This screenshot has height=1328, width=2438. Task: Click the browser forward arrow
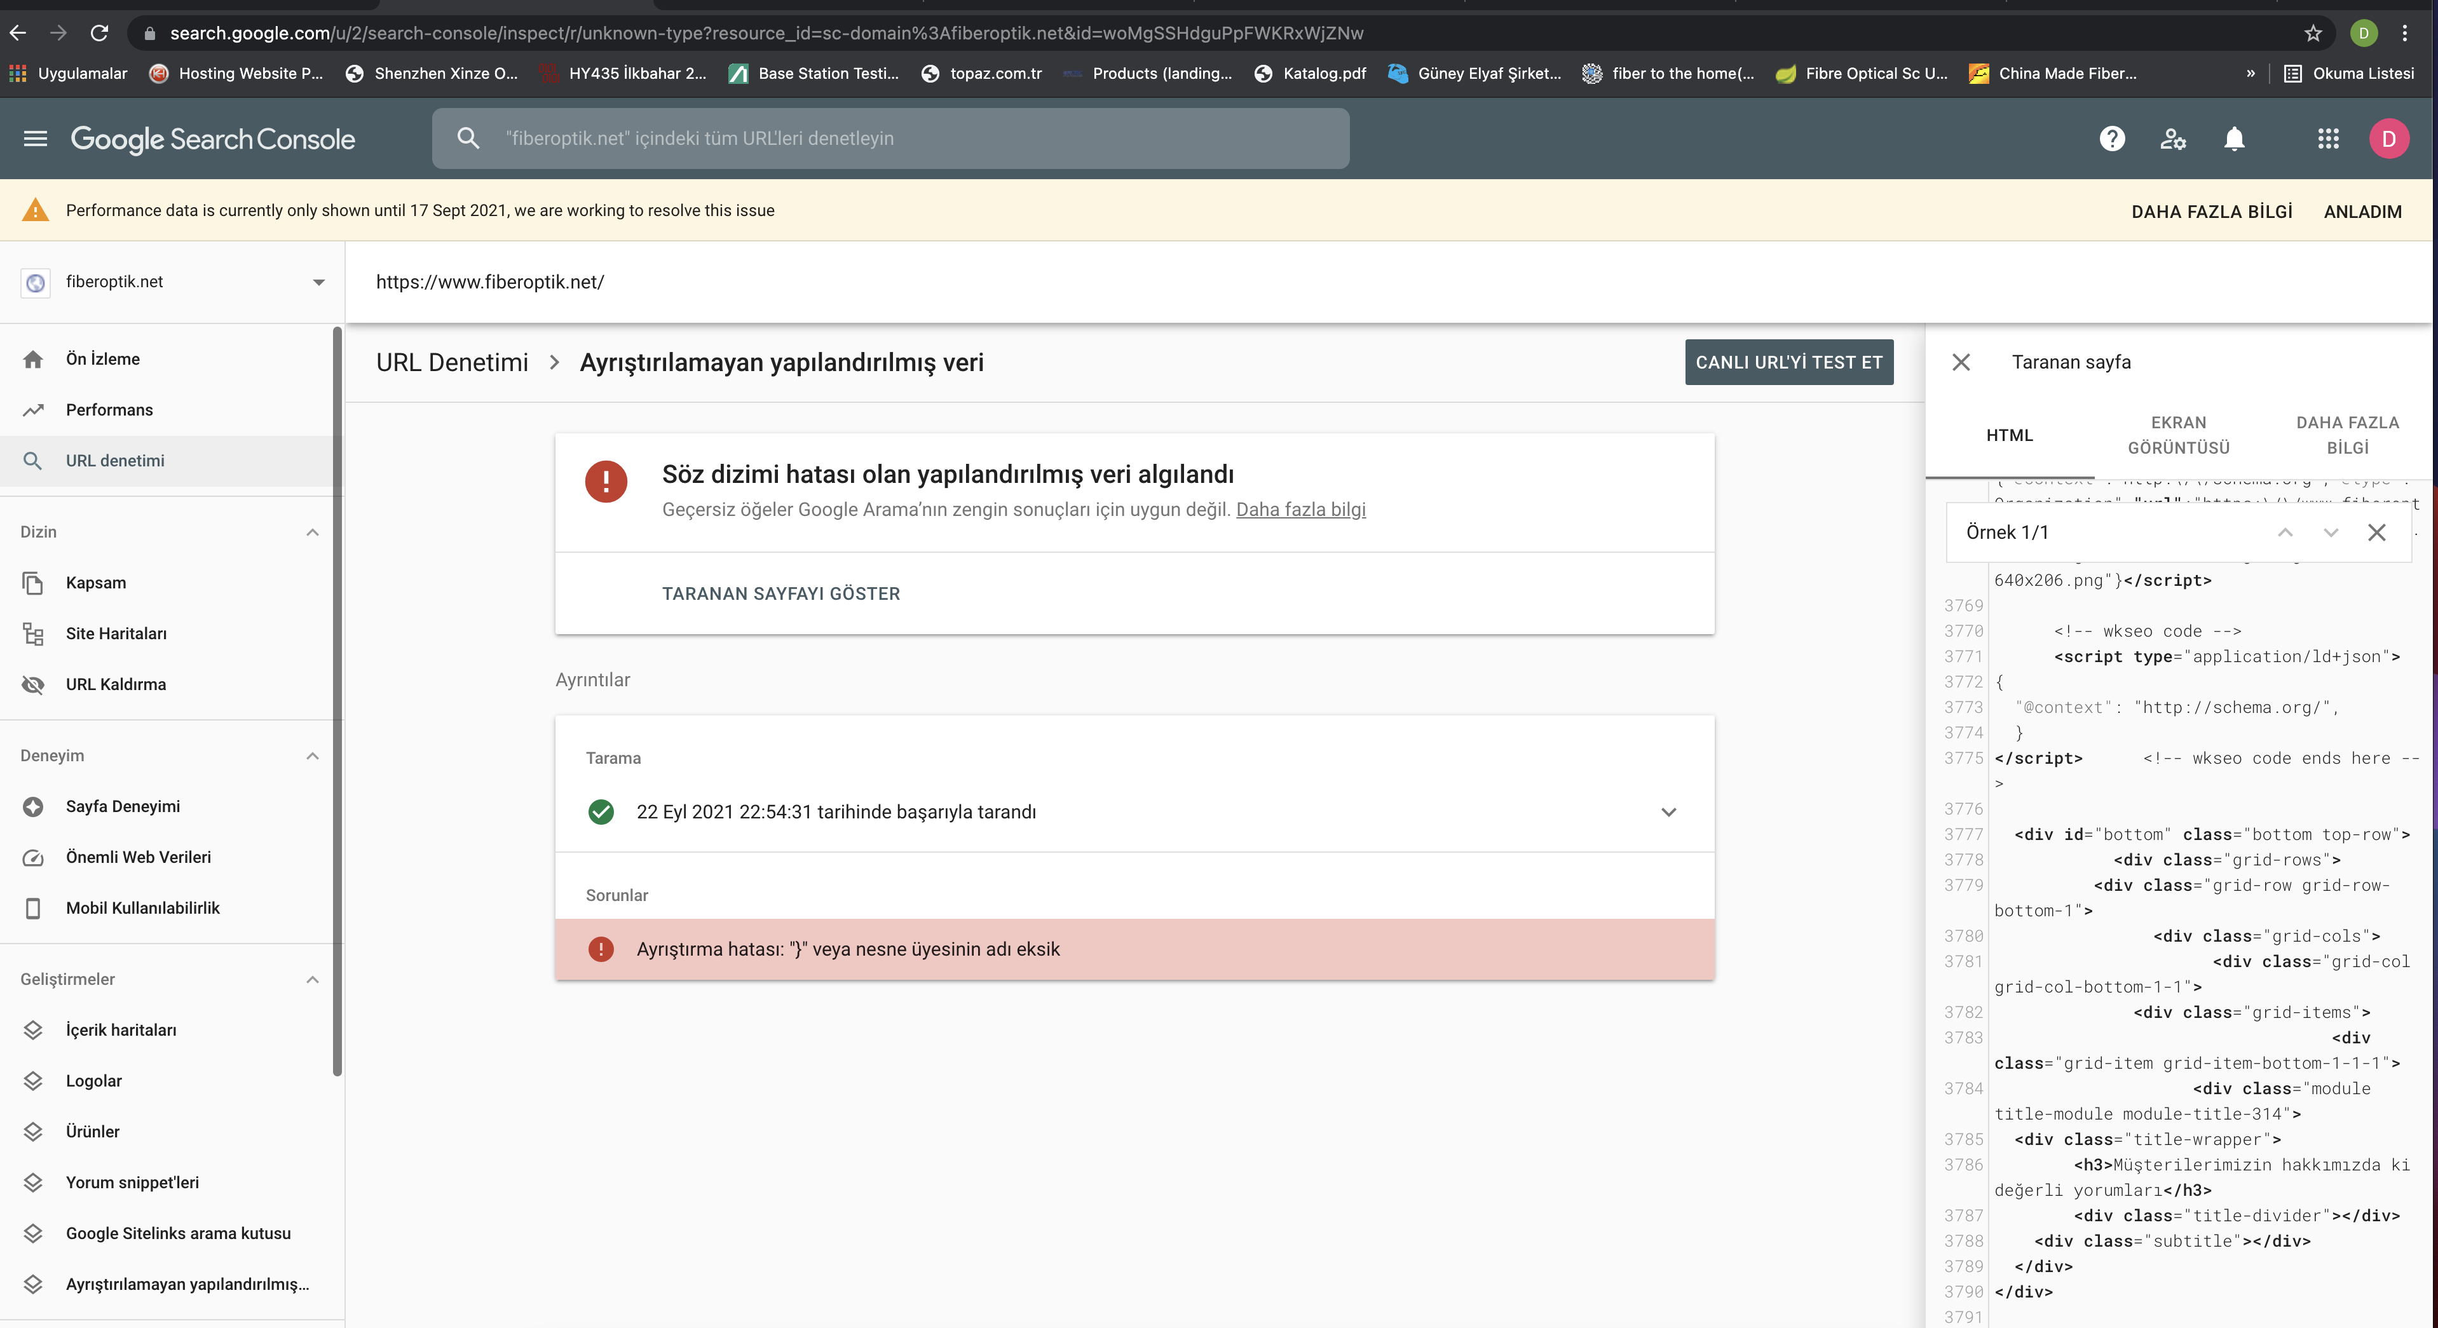point(58,33)
